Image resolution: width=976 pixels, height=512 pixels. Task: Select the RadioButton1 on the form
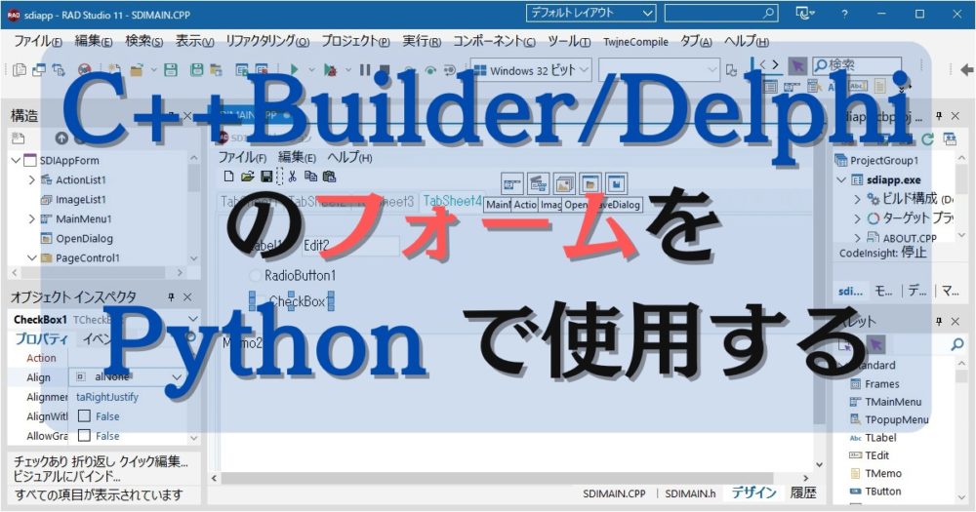click(x=293, y=276)
